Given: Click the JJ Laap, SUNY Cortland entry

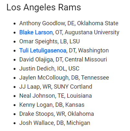Looking at the screenshot, I should coord(56,87).
